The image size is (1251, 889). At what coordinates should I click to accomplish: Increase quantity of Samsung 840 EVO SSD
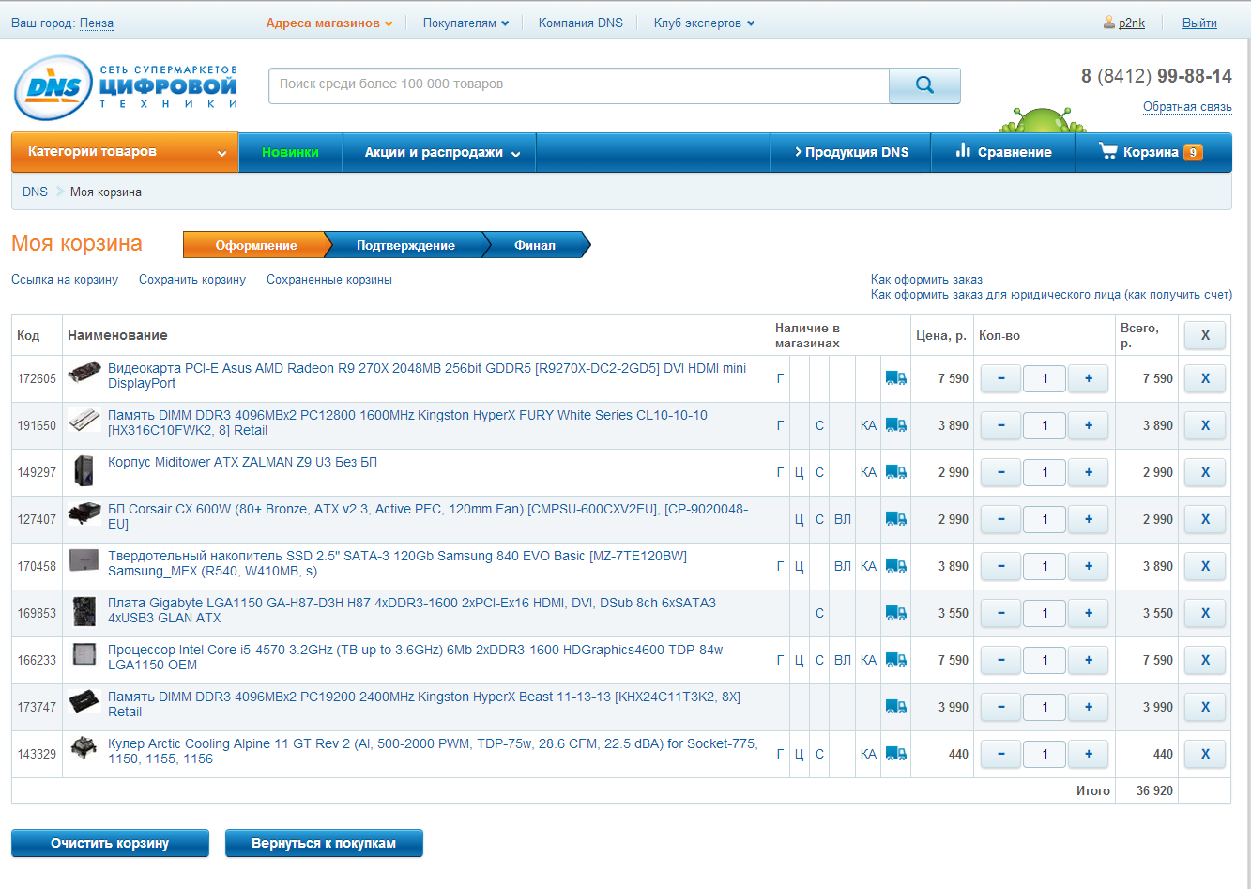pos(1089,566)
